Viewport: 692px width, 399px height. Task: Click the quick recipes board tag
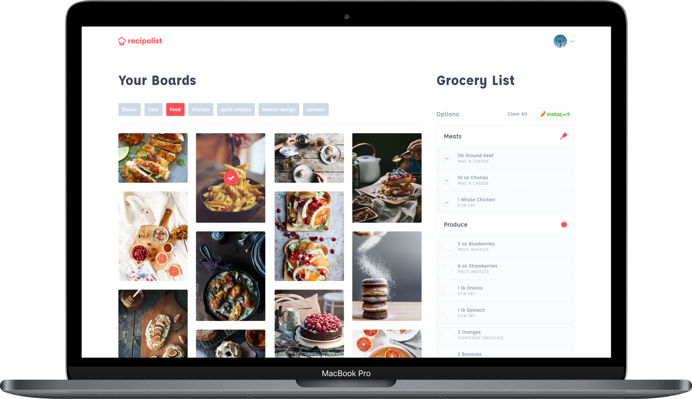[236, 109]
